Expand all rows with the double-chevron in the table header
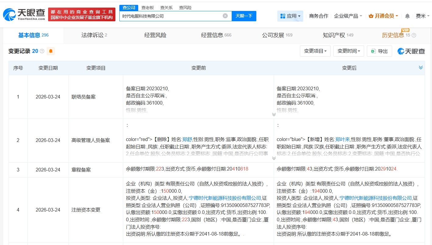This screenshot has height=245, width=432. click(421, 67)
